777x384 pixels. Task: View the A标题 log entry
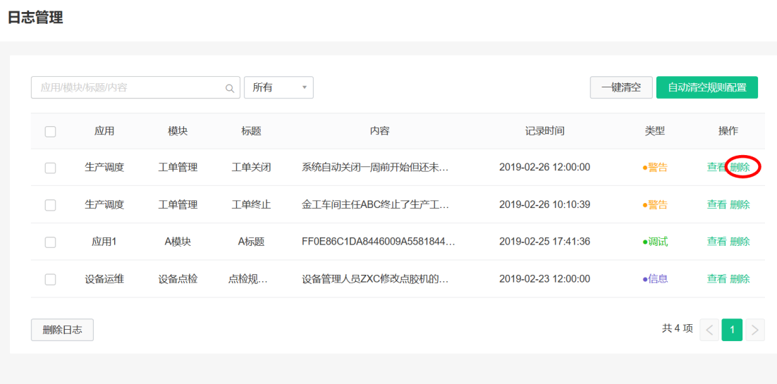click(x=716, y=242)
